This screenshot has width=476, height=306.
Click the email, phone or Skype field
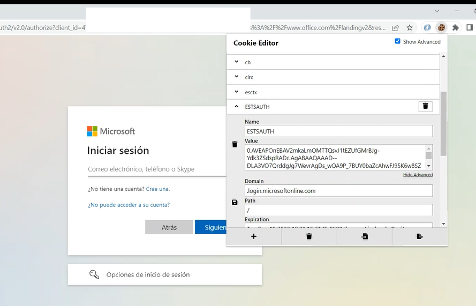point(157,169)
